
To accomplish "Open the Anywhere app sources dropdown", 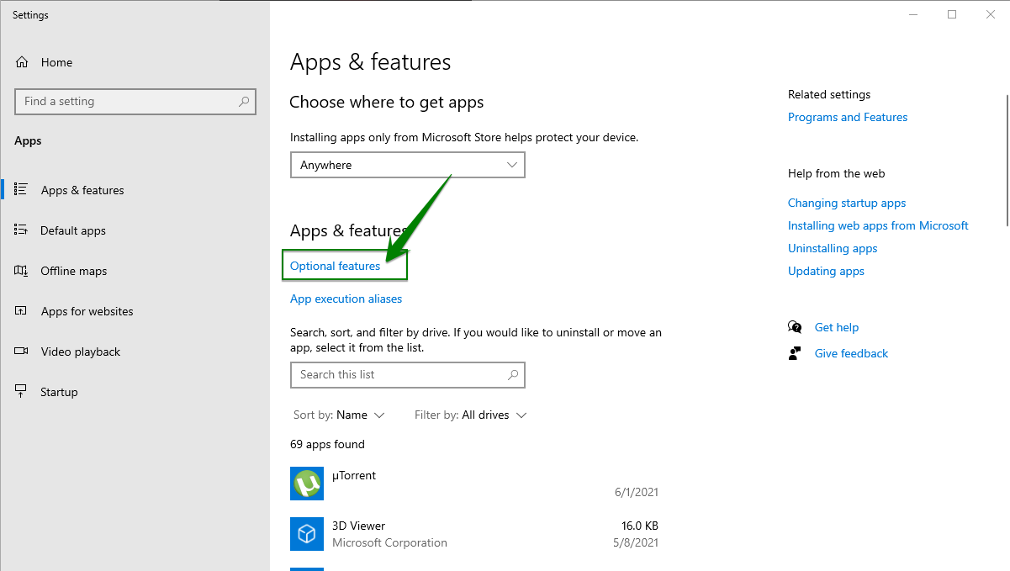I will [x=407, y=165].
